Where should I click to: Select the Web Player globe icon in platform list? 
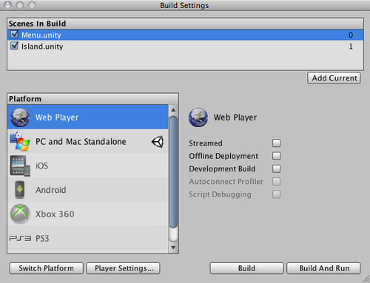20,117
